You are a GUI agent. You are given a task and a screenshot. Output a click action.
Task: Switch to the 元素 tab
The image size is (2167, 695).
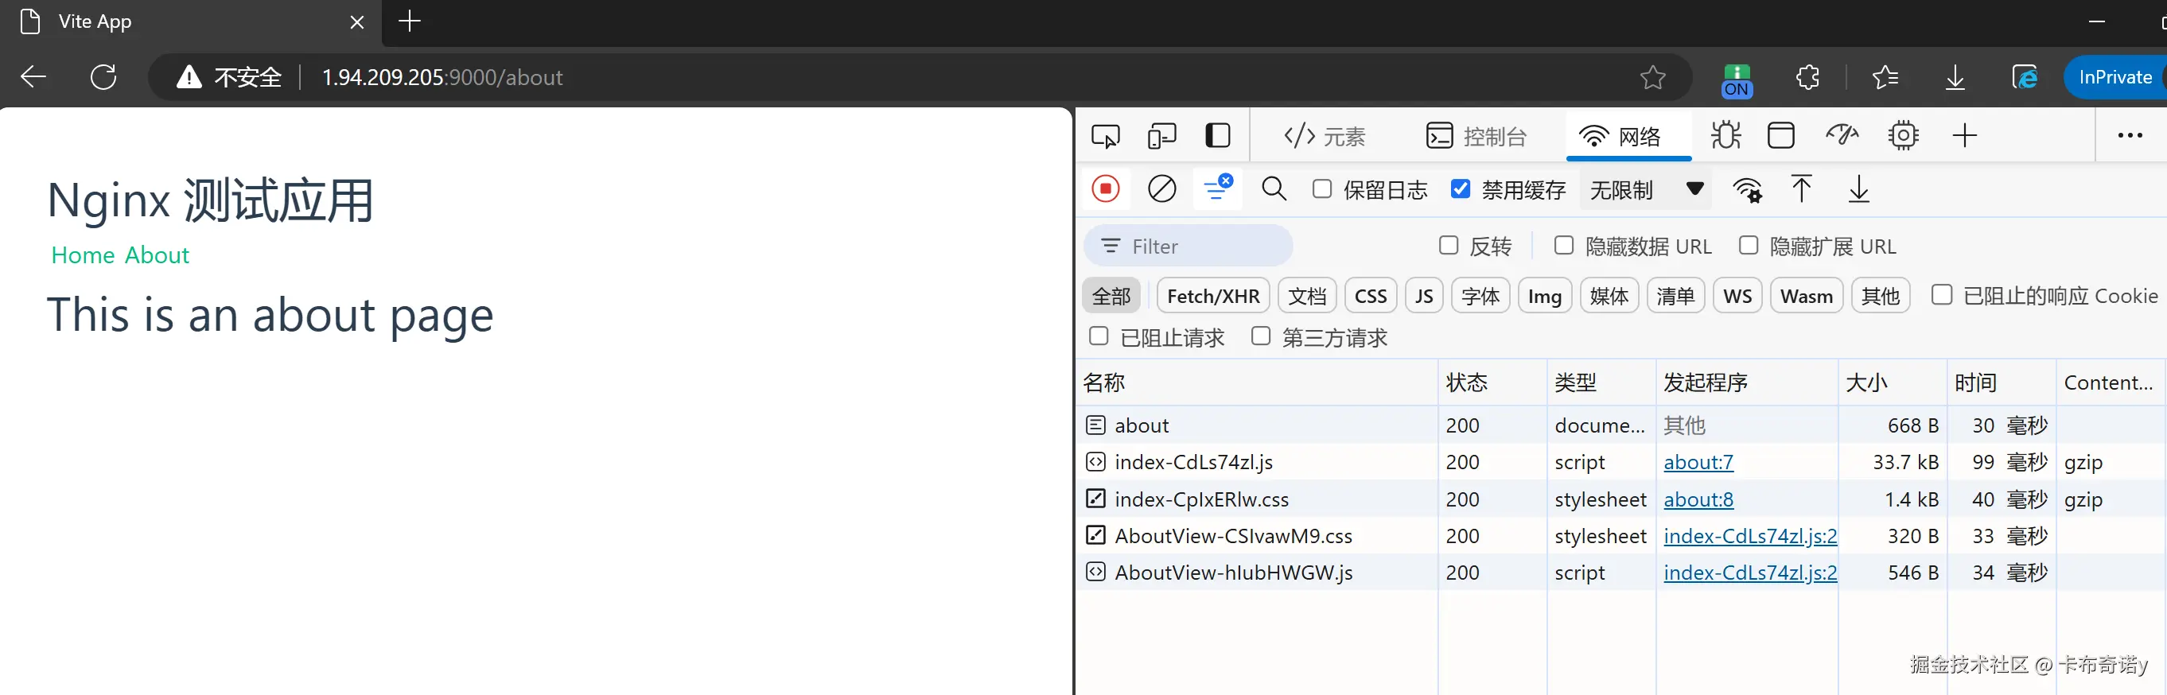tap(1325, 135)
